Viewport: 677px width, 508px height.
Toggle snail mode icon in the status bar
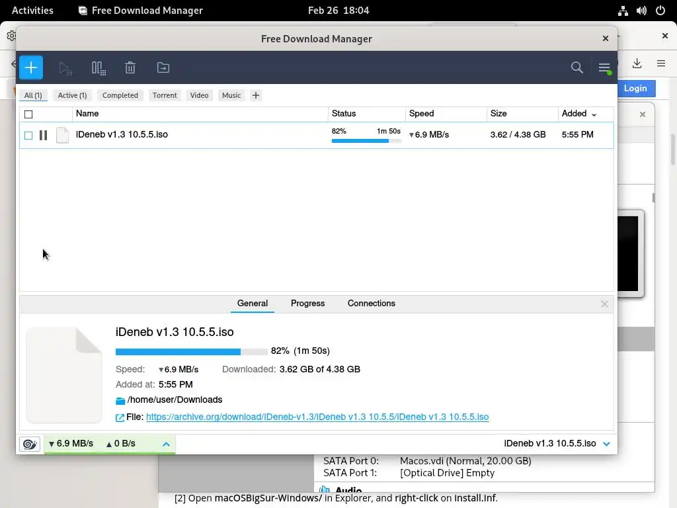(x=30, y=444)
